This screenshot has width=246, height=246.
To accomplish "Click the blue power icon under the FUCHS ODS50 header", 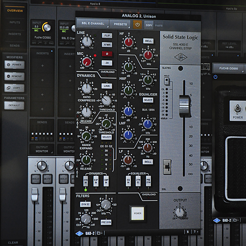I will click(x=216, y=77).
